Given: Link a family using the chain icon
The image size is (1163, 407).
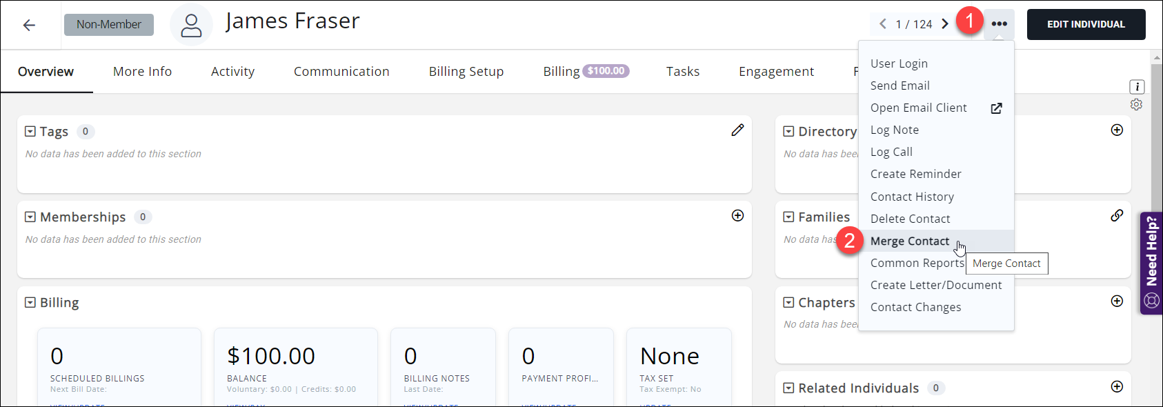Looking at the screenshot, I should point(1117,216).
